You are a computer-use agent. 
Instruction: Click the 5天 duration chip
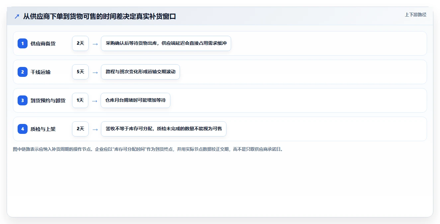[x=80, y=72]
